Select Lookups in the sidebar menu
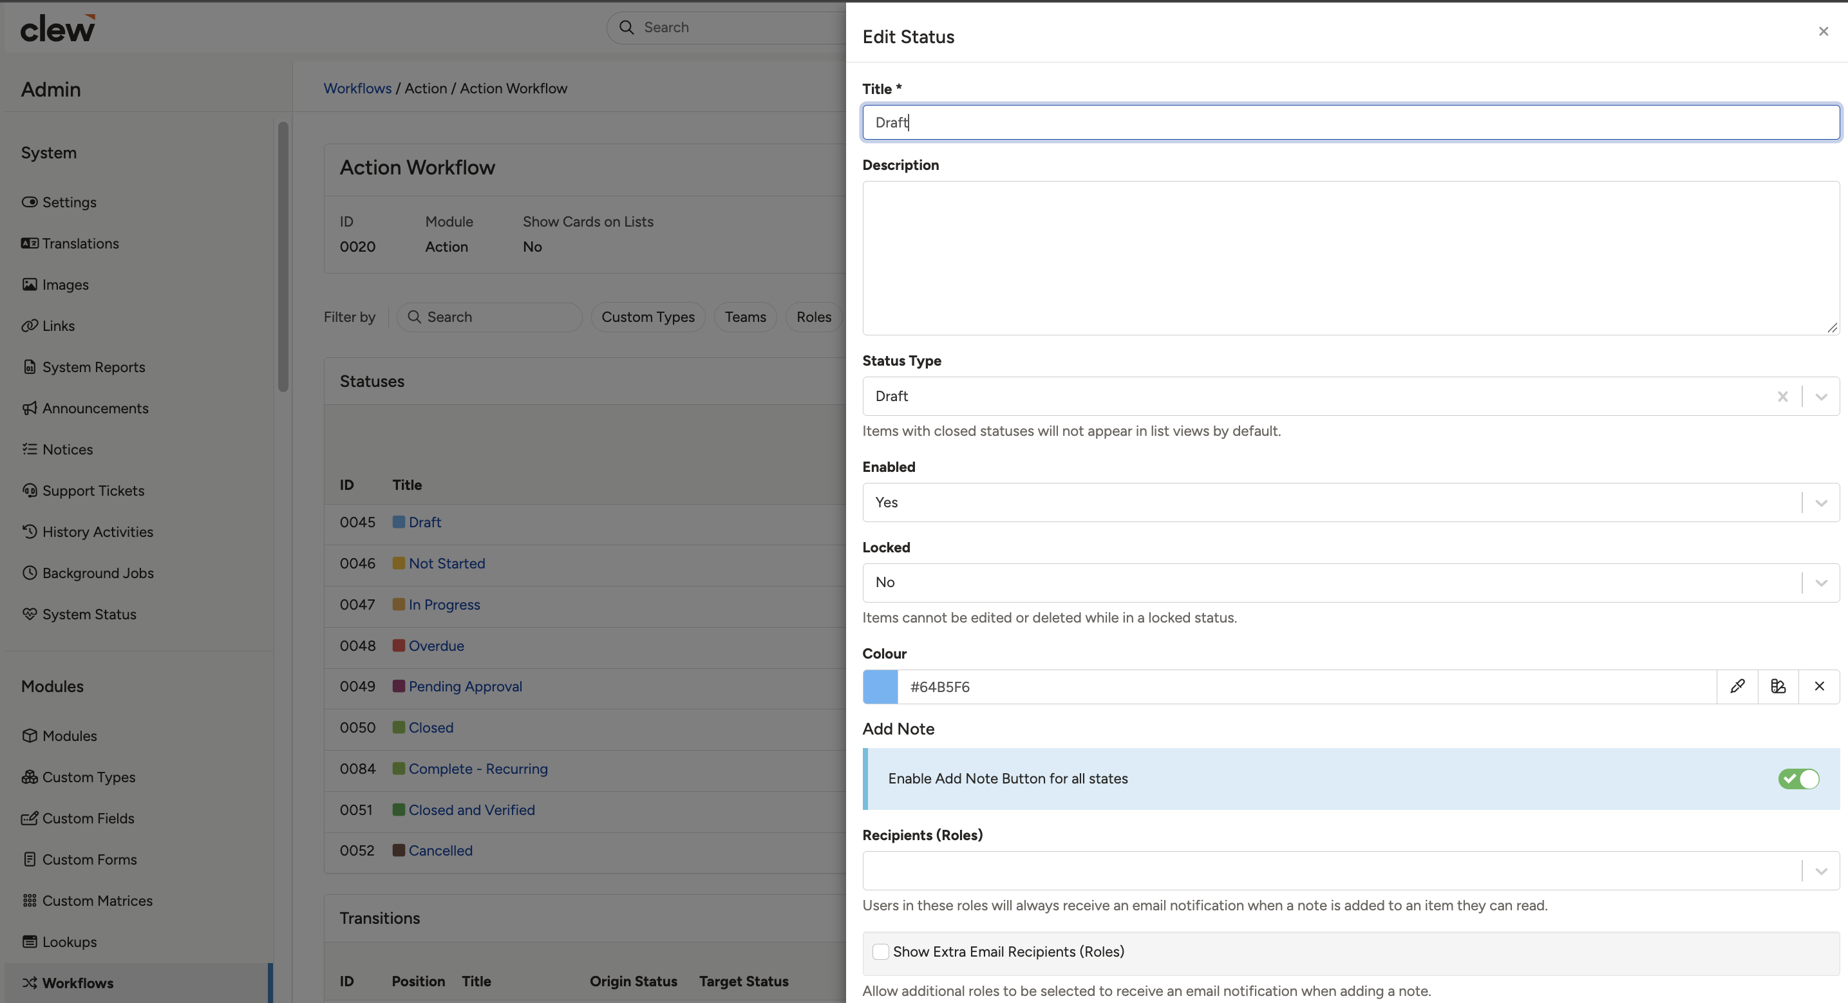Image resolution: width=1848 pixels, height=1003 pixels. 59,942
